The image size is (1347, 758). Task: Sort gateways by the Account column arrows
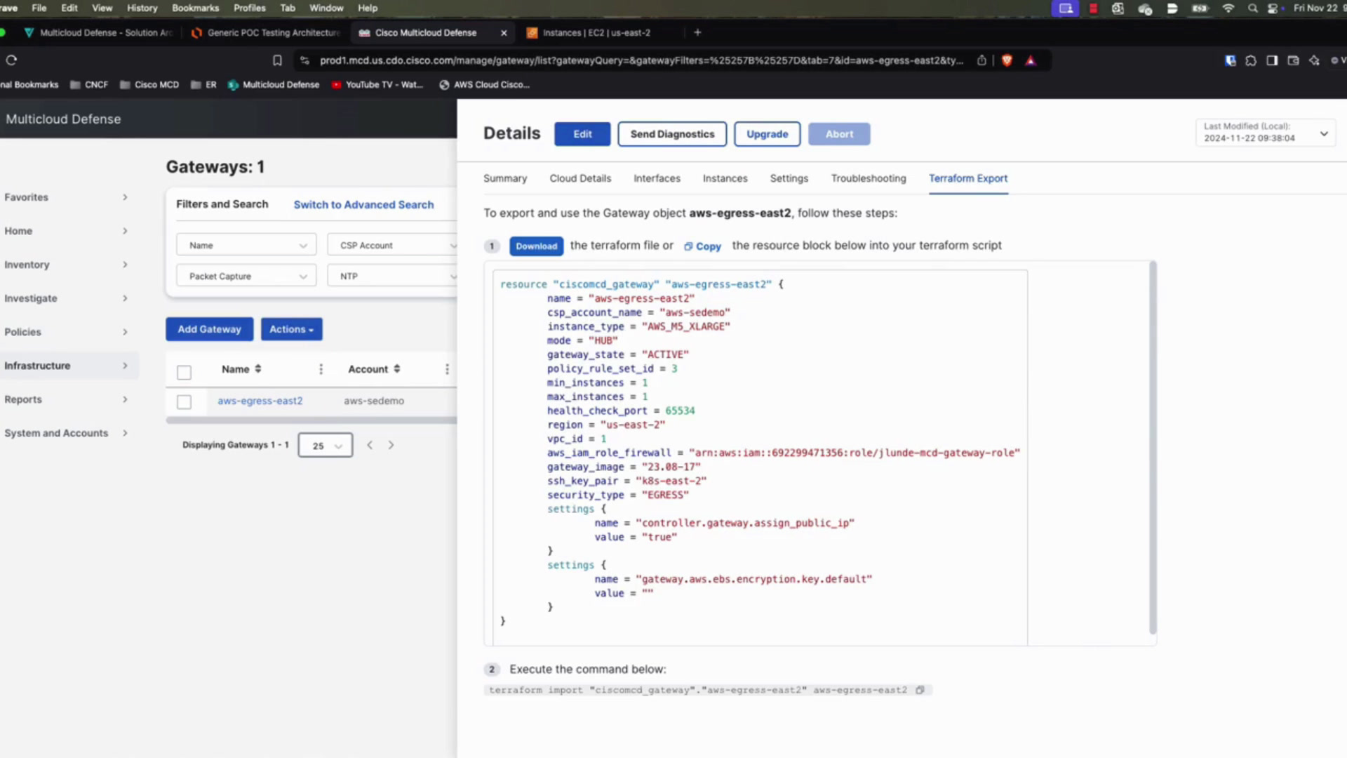click(397, 369)
